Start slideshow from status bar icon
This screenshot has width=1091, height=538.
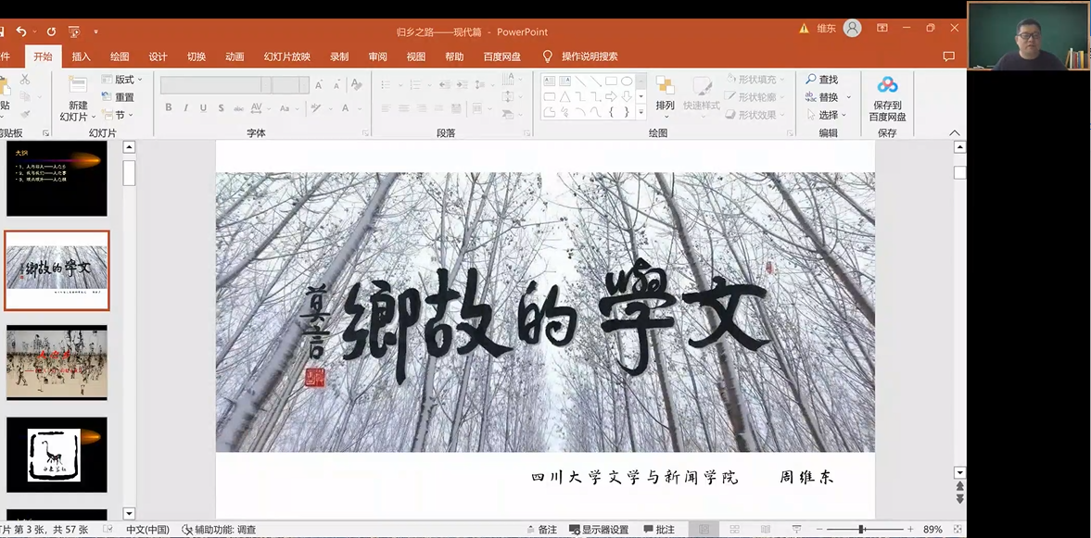(x=796, y=530)
